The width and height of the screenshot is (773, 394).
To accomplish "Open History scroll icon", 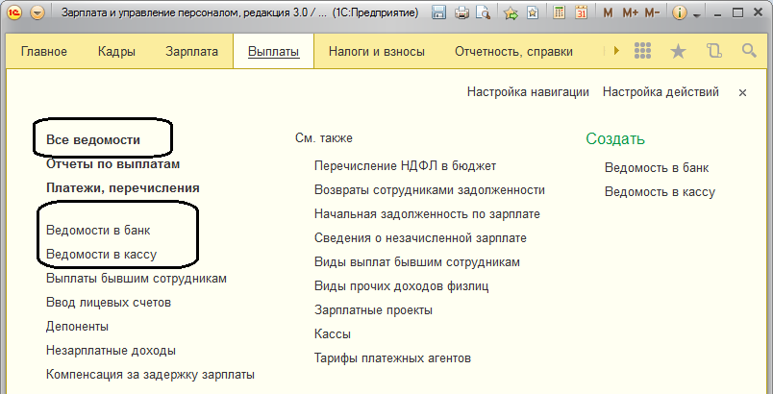I will 713,51.
